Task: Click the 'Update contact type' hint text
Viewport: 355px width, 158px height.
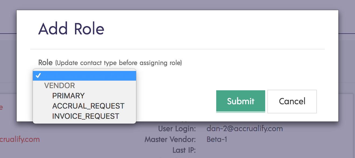Action: [x=119, y=63]
